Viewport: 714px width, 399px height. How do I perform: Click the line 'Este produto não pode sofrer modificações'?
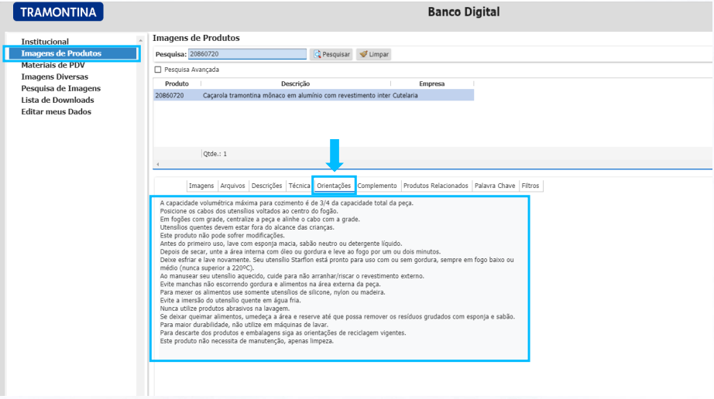[222, 235]
